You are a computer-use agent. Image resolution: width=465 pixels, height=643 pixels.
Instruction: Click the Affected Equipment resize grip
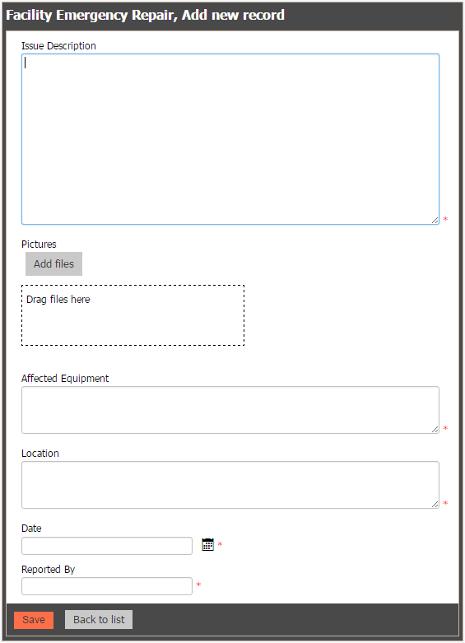(435, 429)
